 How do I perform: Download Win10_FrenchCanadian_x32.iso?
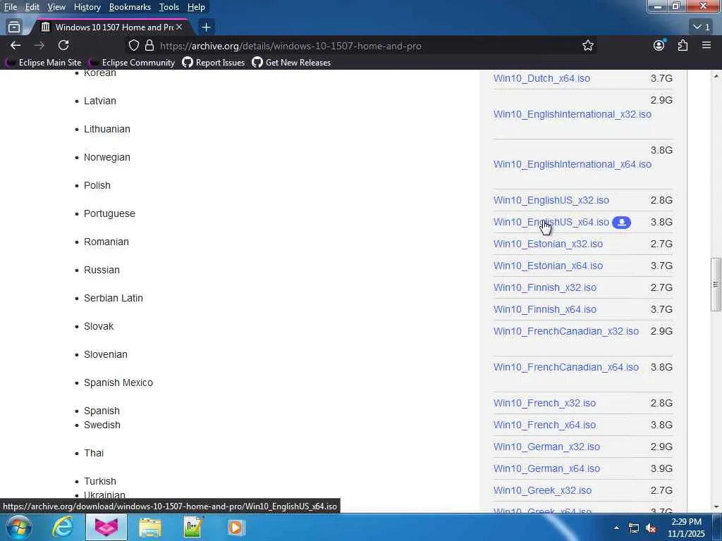tap(566, 331)
